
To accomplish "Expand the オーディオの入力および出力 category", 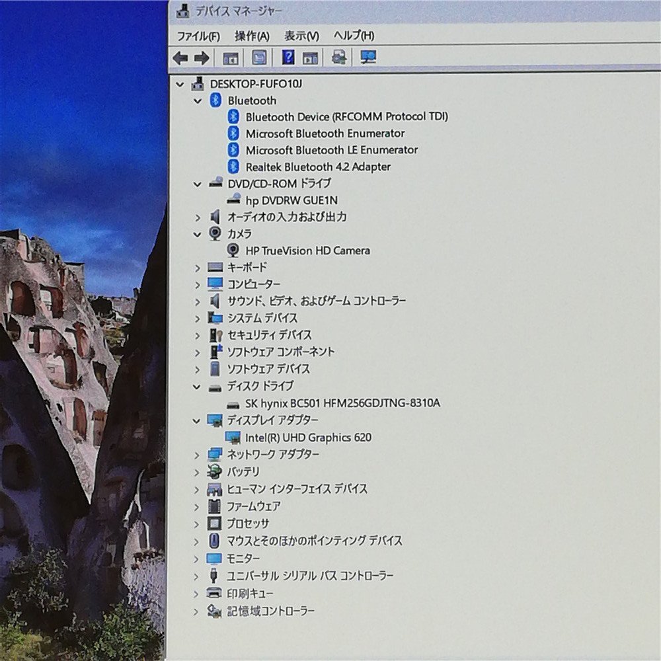I will coord(197,217).
